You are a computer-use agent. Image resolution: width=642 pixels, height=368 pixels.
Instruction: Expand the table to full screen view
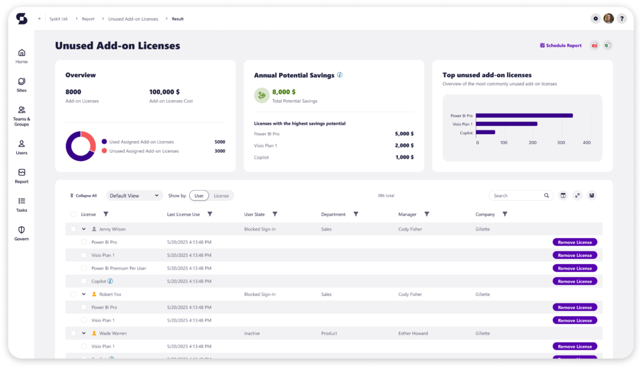[x=577, y=195]
